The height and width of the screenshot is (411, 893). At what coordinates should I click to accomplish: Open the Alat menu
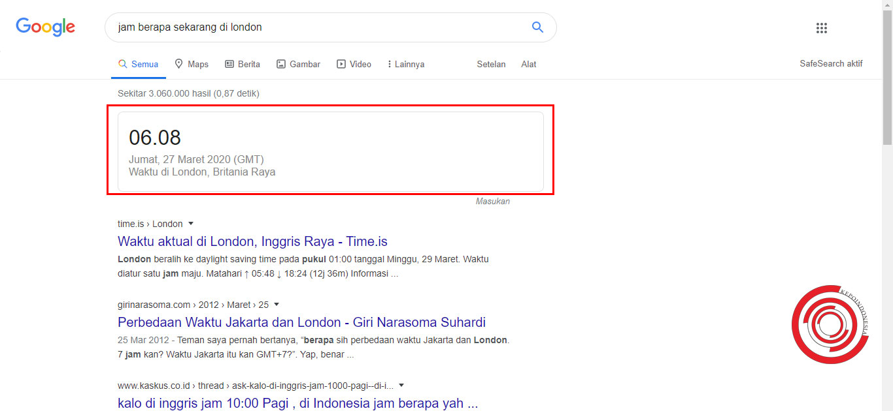tap(528, 64)
